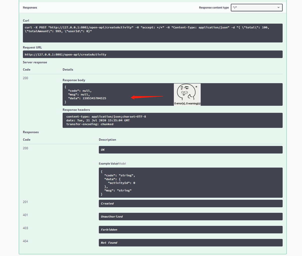Screen dimensions: 302x256
Task: Select the Example Value tab
Action: coord(108,164)
